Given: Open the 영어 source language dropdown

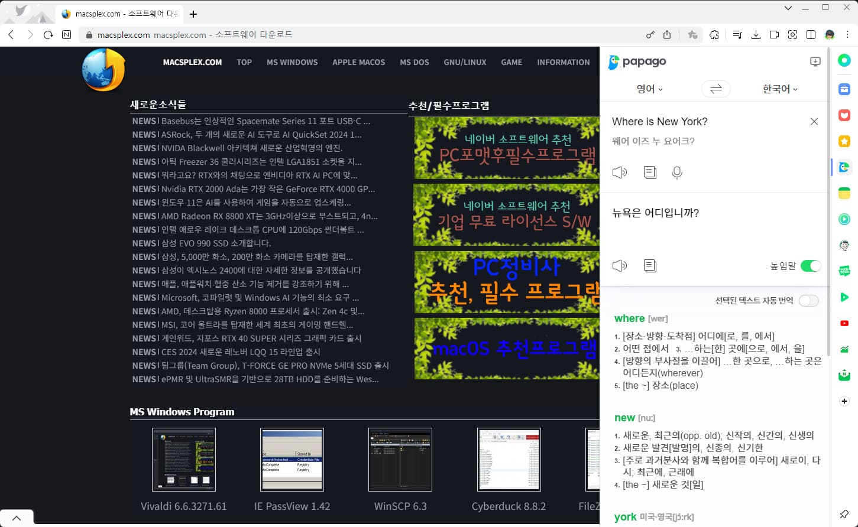Looking at the screenshot, I should click(x=649, y=89).
